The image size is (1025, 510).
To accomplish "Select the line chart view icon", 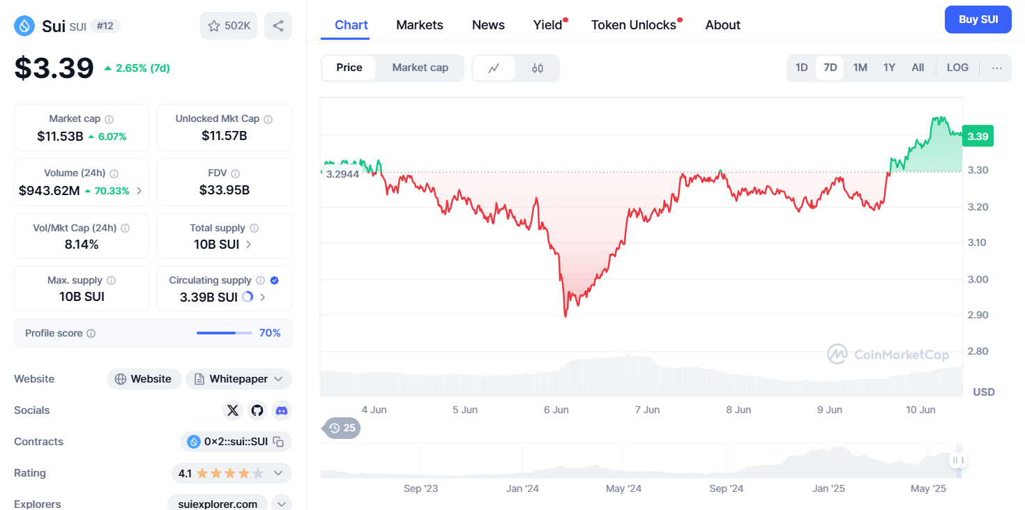I will (494, 68).
